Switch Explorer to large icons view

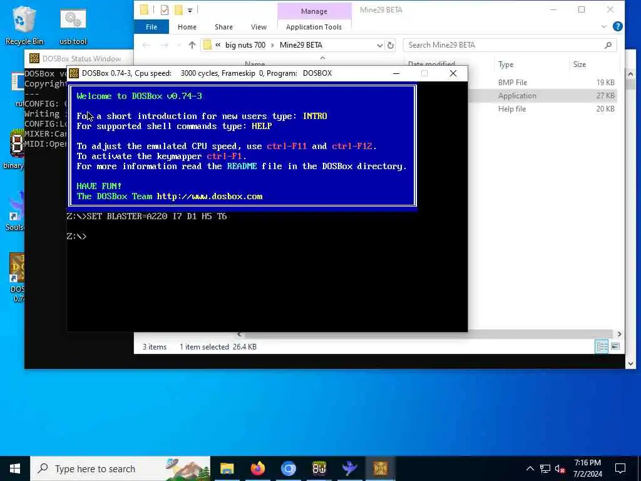tap(615, 347)
